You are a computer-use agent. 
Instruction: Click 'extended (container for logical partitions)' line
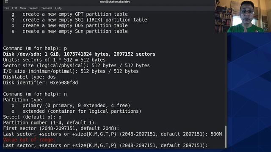pos(82,111)
